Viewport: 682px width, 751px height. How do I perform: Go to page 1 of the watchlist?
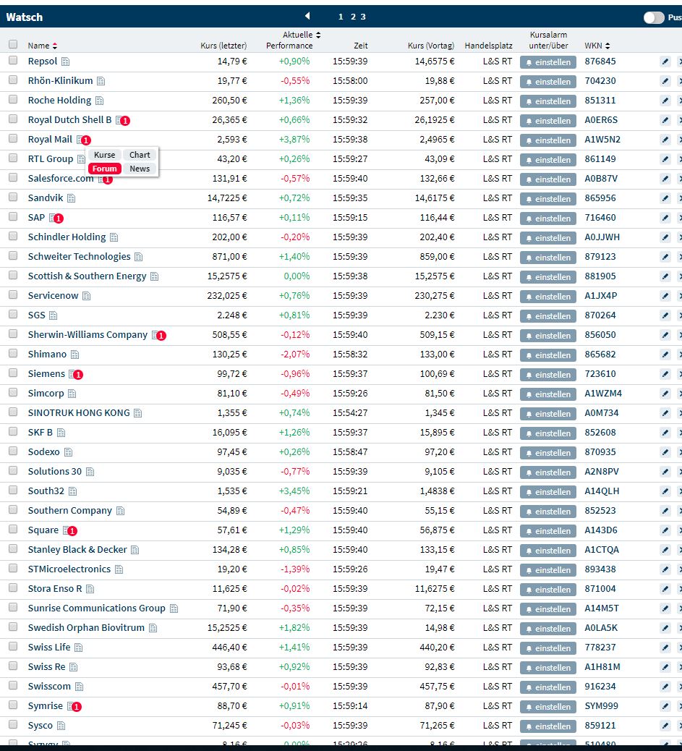tap(341, 17)
